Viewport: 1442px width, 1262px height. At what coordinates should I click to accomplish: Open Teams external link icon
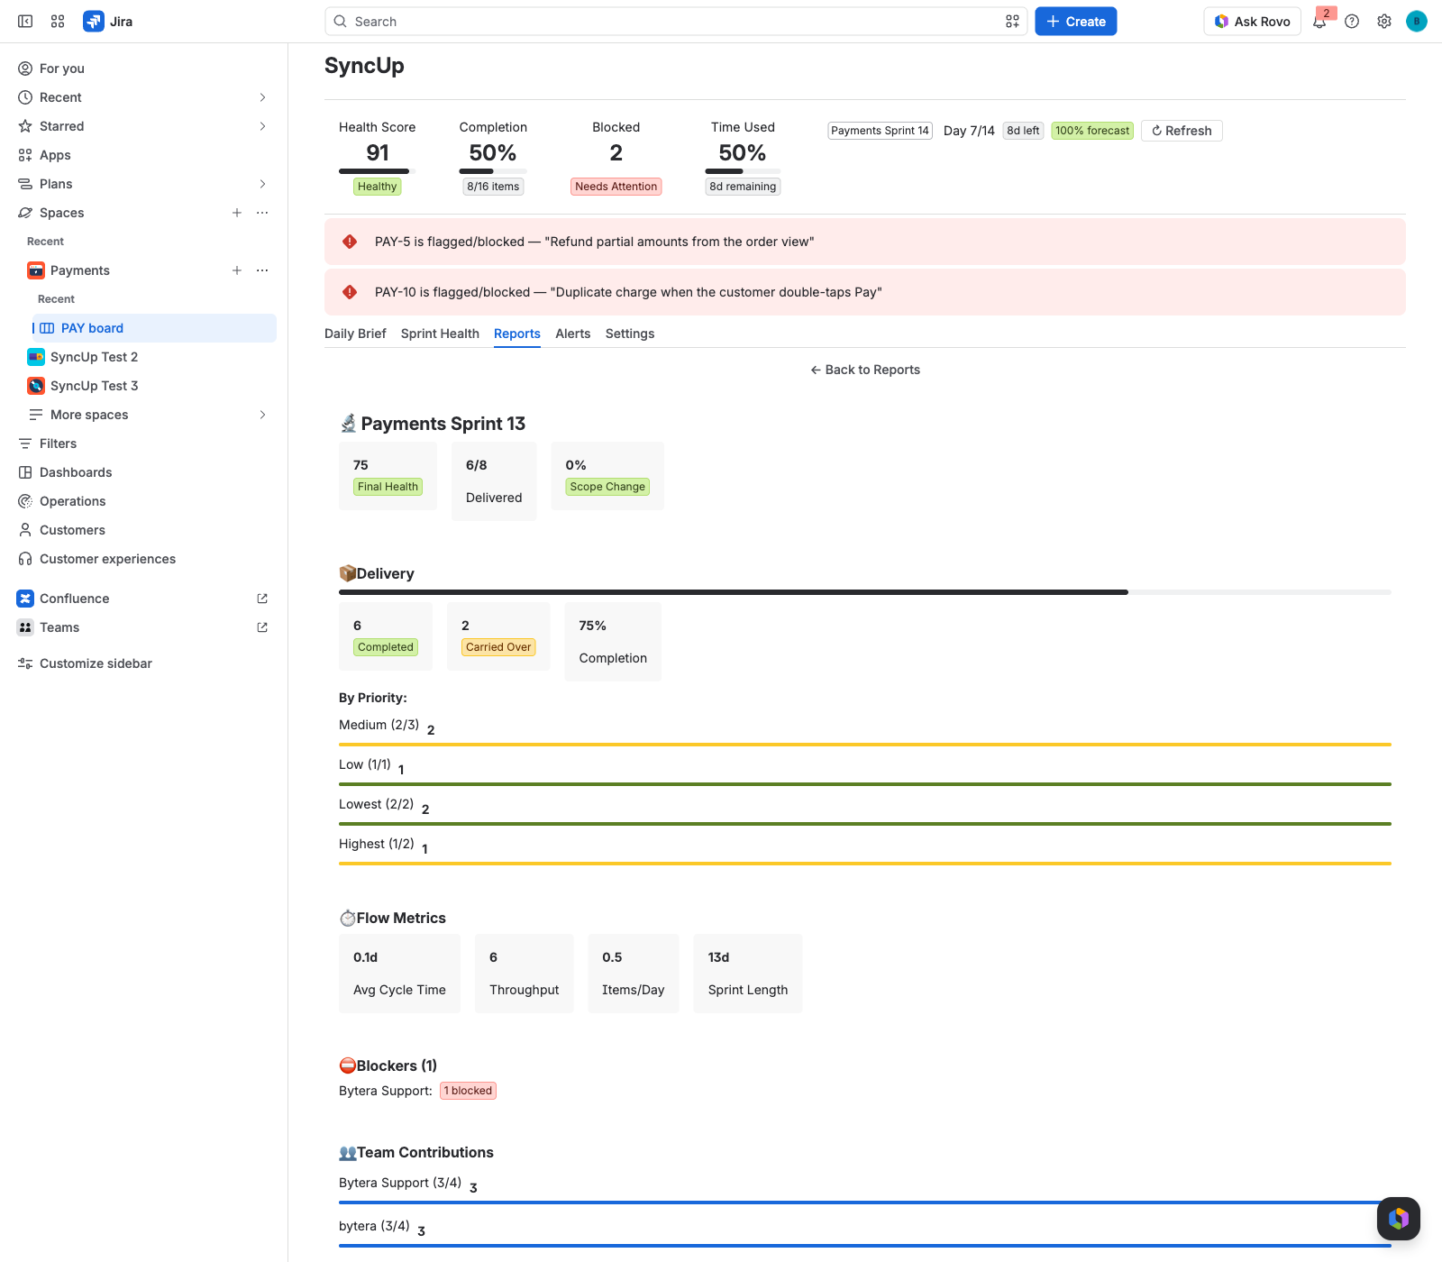[262, 627]
